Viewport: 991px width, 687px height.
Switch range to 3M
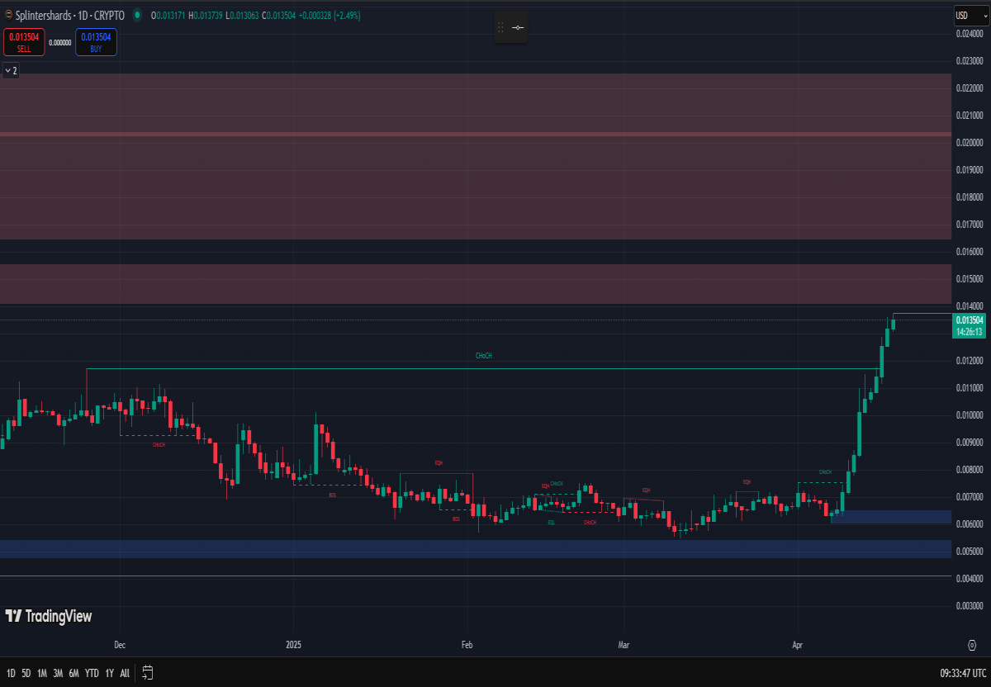click(x=58, y=673)
